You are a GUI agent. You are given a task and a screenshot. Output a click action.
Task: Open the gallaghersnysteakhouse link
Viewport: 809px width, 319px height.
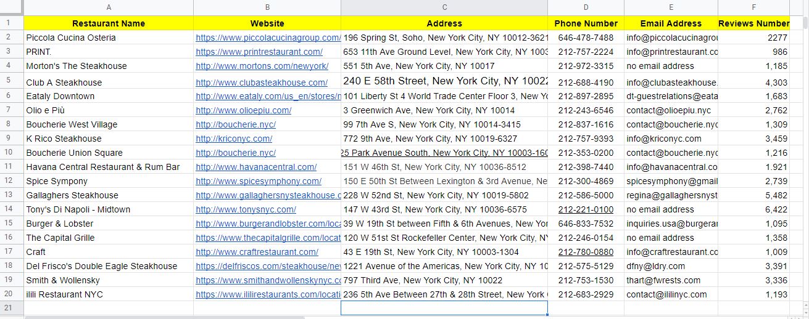[x=268, y=195]
